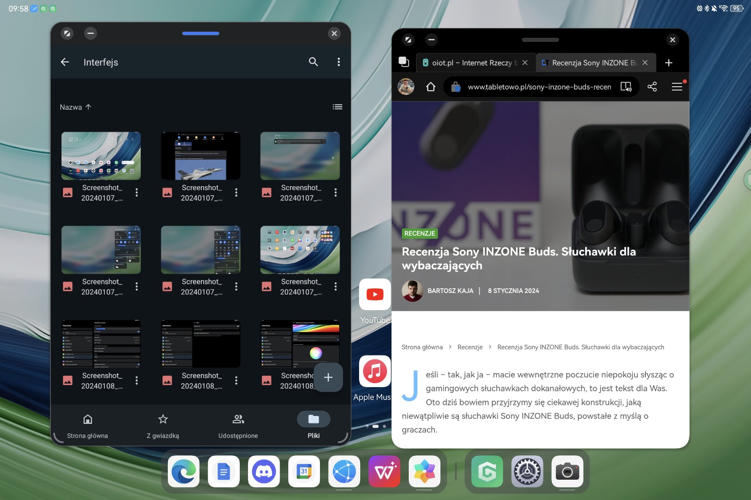Image resolution: width=751 pixels, height=500 pixels.
Task: Open Settings from the dock
Action: [x=527, y=471]
